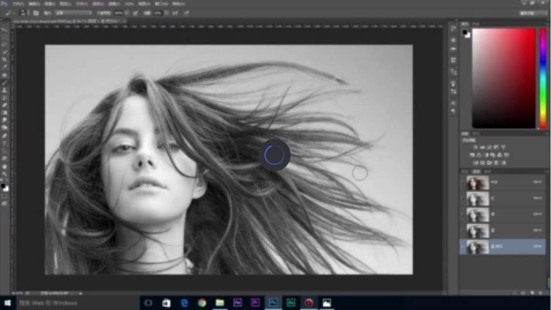Open Google Chrome from the taskbar
Image resolution: width=551 pixels, height=310 pixels.
coord(202,303)
